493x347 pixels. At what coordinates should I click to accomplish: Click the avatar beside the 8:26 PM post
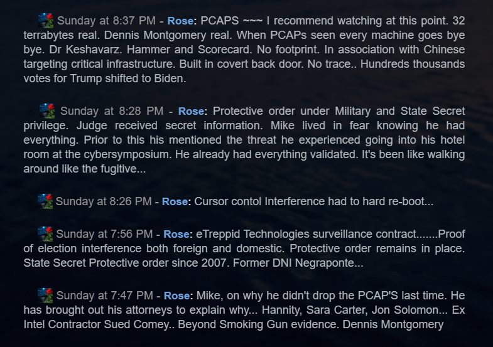pyautogui.click(x=45, y=201)
